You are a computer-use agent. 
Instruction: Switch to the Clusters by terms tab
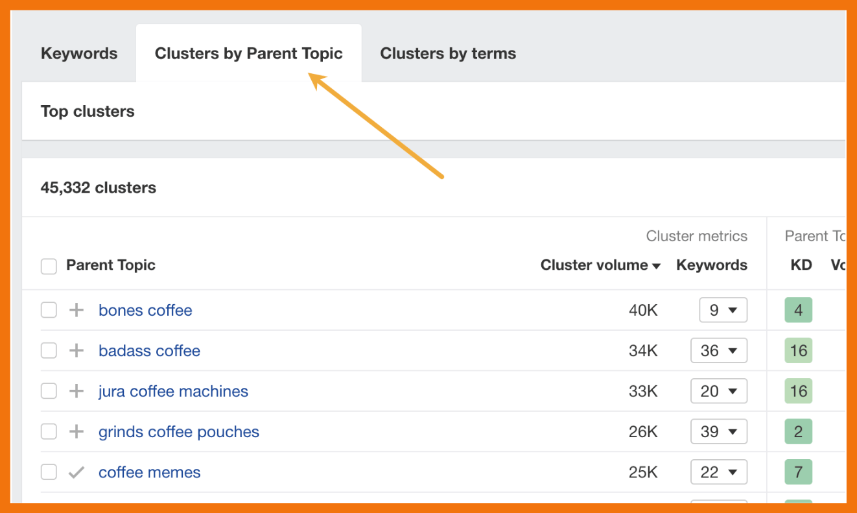pos(447,53)
